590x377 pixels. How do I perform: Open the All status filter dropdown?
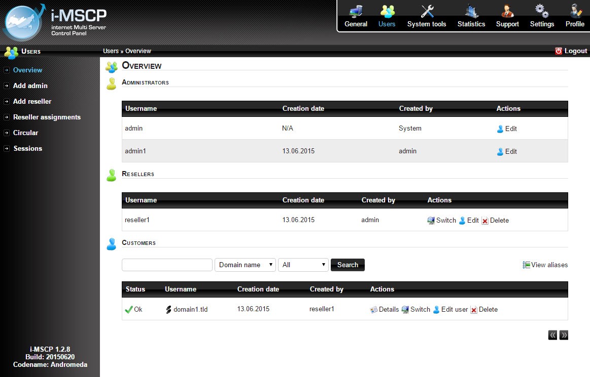tap(303, 265)
